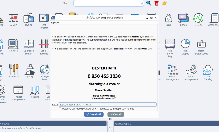Minimize the Support Operations dialog

tap(147, 18)
